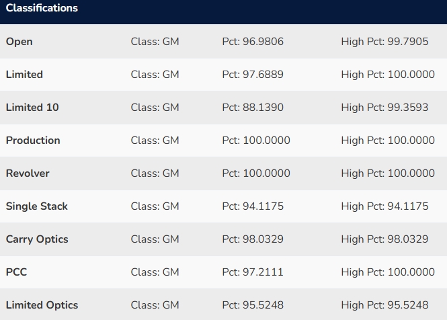This screenshot has height=320, width=447.
Task: Select the Open division label
Action: pos(19,42)
